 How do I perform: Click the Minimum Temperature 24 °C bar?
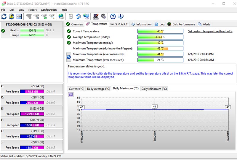point(160,60)
